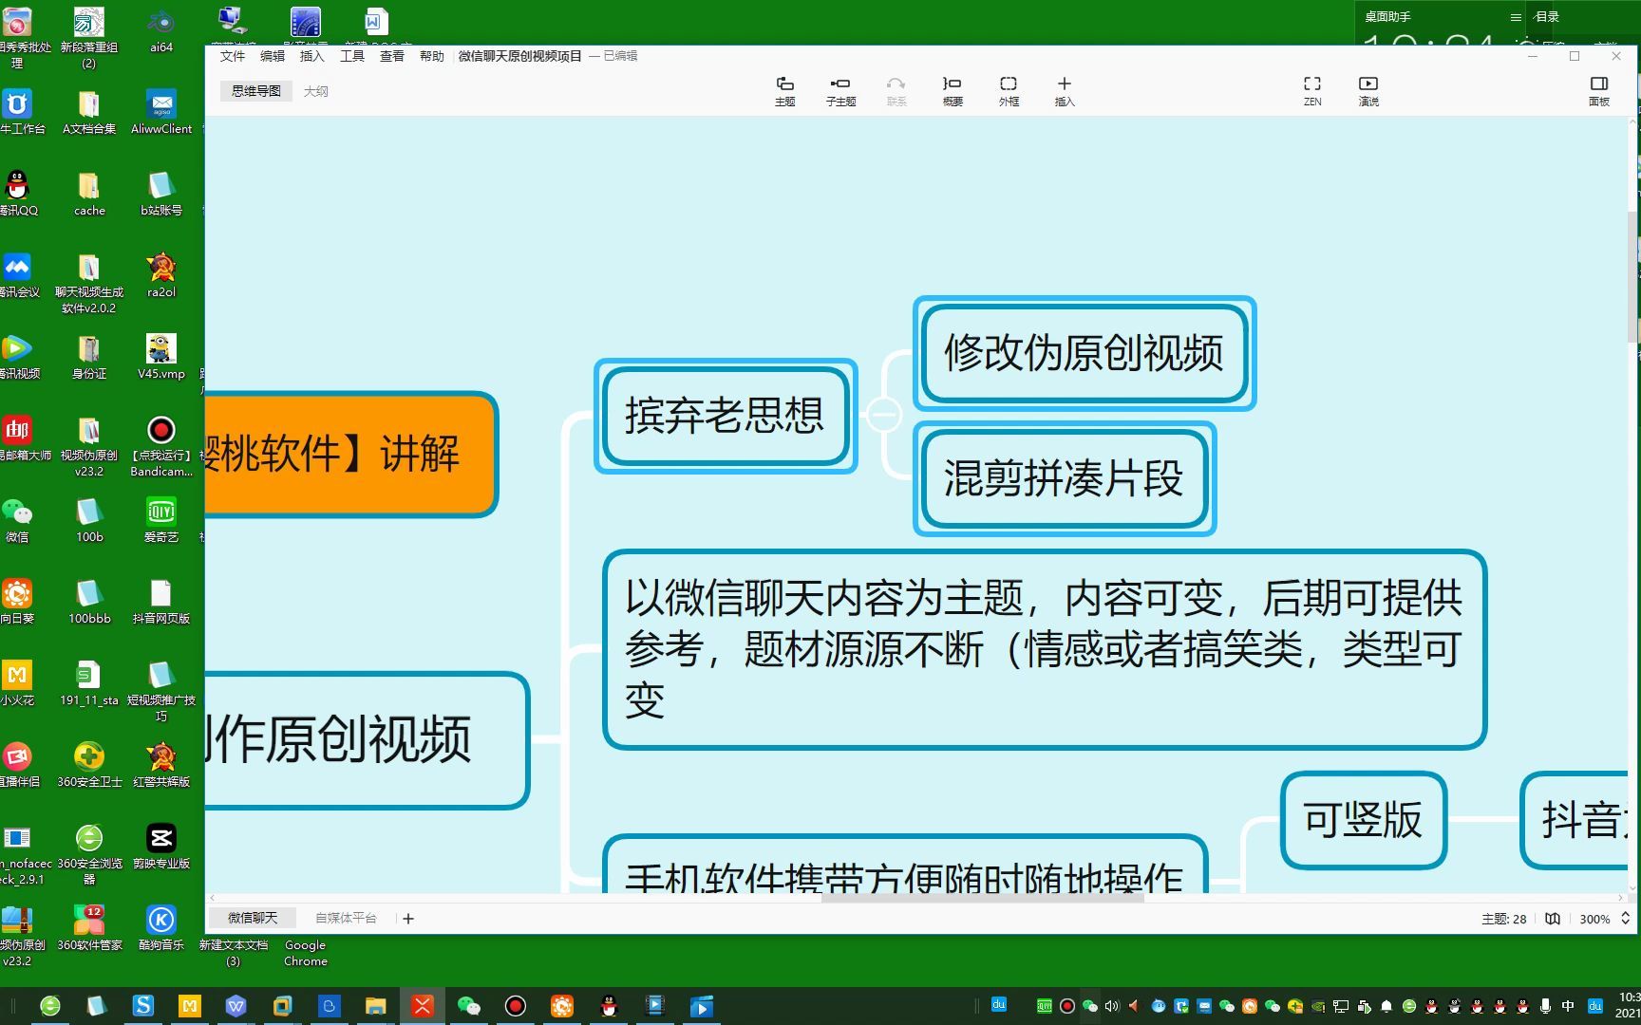Image resolution: width=1641 pixels, height=1025 pixels.
Task: Select the orange 讲解 central topic
Action: pyautogui.click(x=350, y=454)
